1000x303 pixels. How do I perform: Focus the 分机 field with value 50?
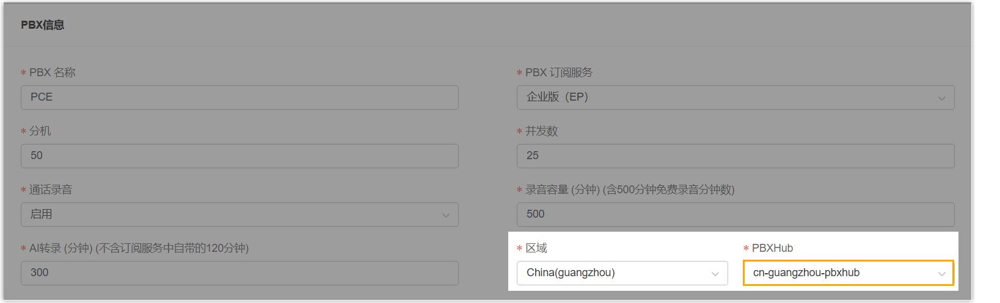coord(239,156)
